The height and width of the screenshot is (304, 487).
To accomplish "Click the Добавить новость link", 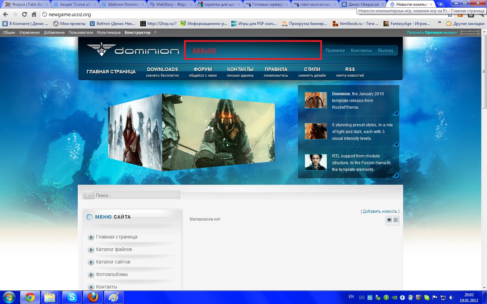I will click(380, 211).
